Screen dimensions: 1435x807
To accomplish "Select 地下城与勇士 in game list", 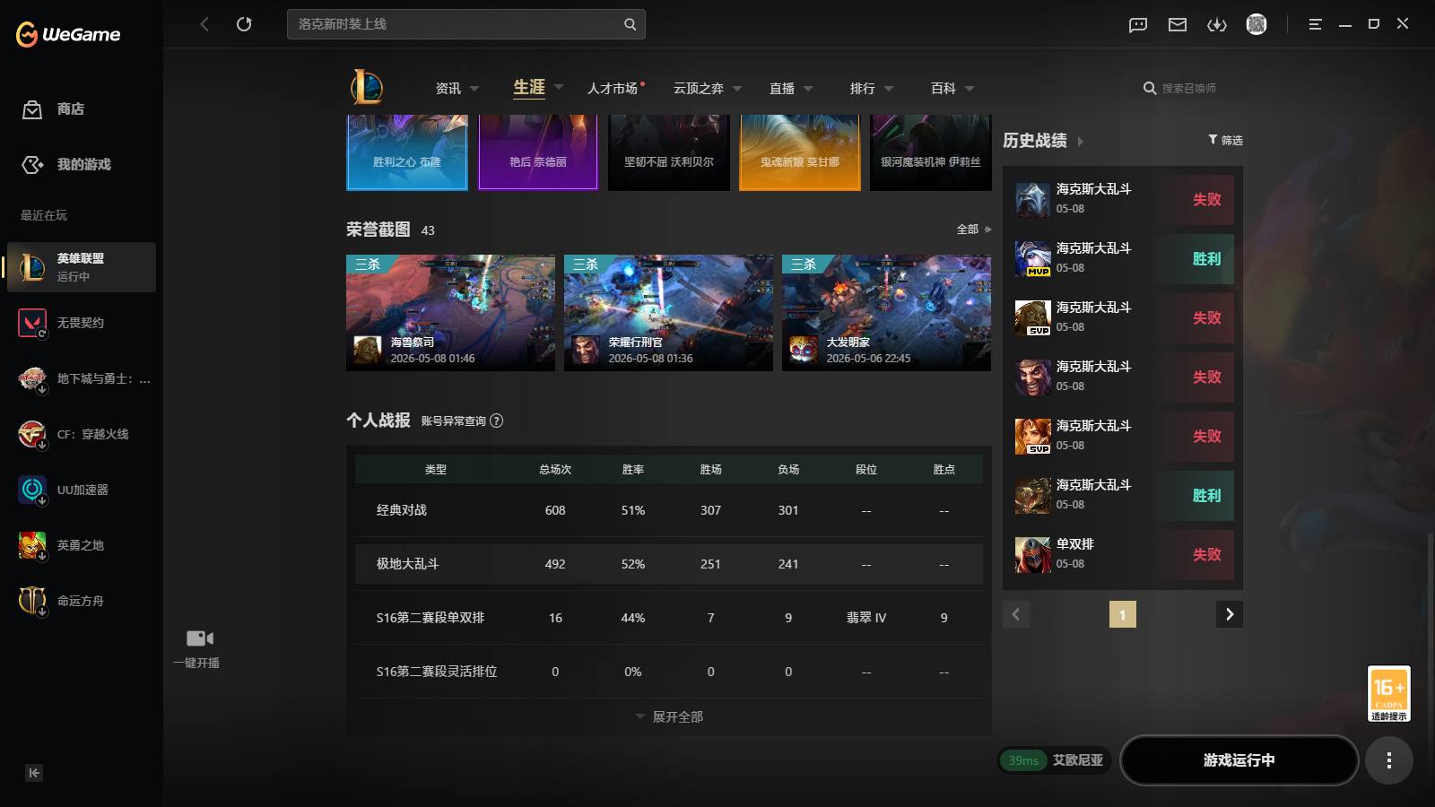I will [x=82, y=378].
